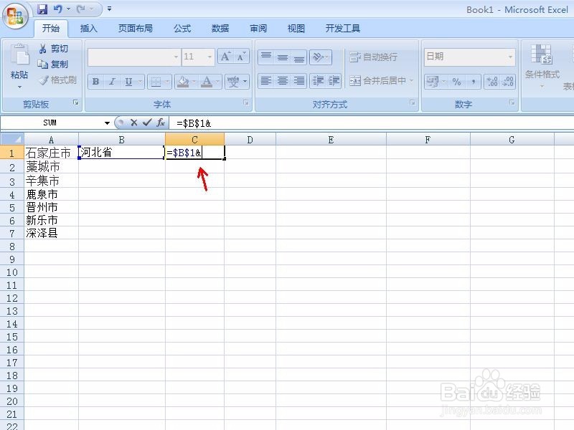Switch to the 页面布局 tab
This screenshot has width=574, height=430.
(136, 28)
